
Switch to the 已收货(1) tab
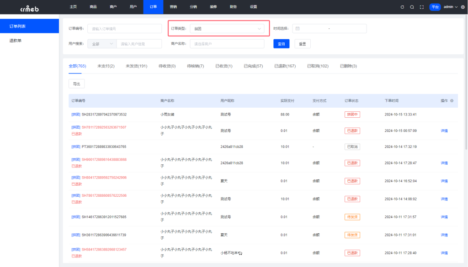pyautogui.click(x=224, y=66)
